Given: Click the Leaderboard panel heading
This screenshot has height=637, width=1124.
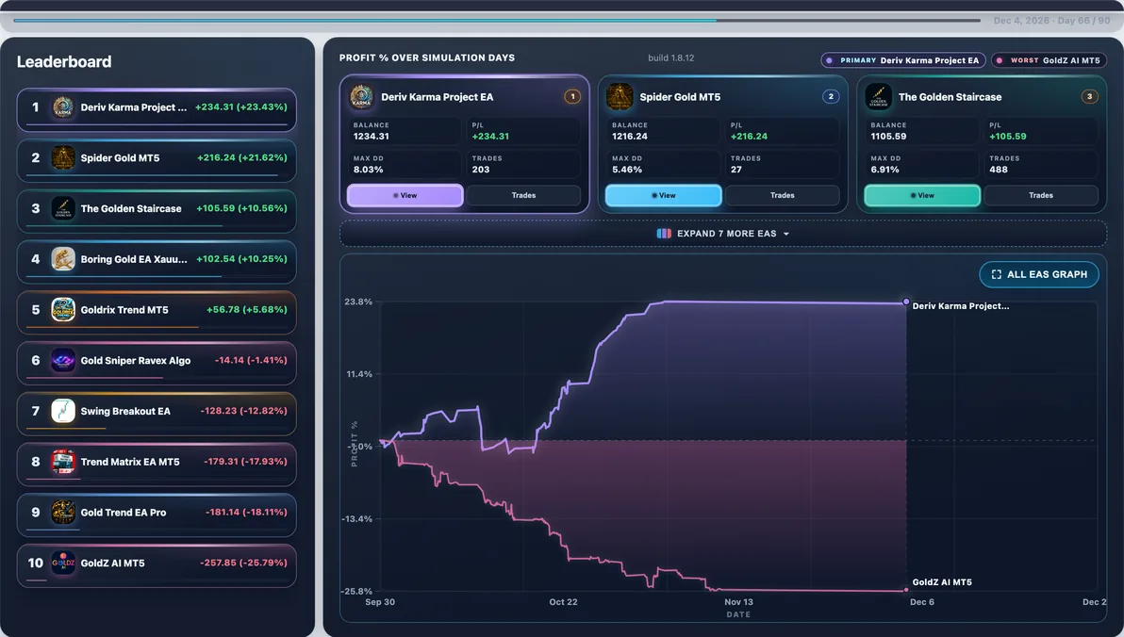Looking at the screenshot, I should tap(64, 61).
